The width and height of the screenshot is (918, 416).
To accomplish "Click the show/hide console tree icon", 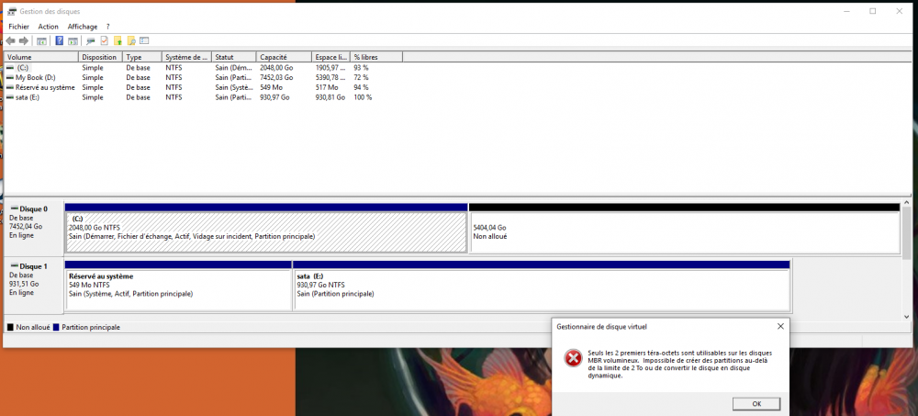I will click(x=42, y=41).
